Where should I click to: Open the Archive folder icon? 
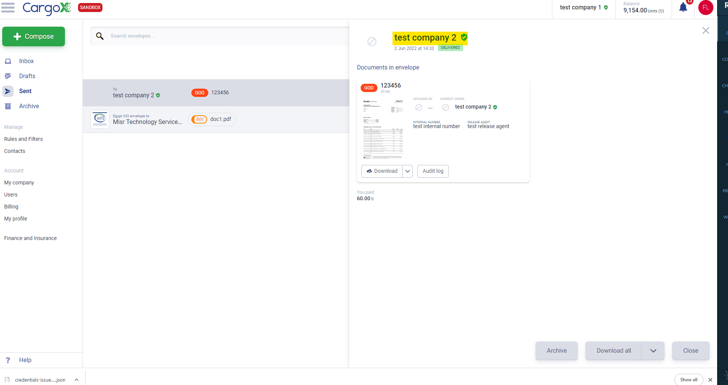pyautogui.click(x=8, y=106)
